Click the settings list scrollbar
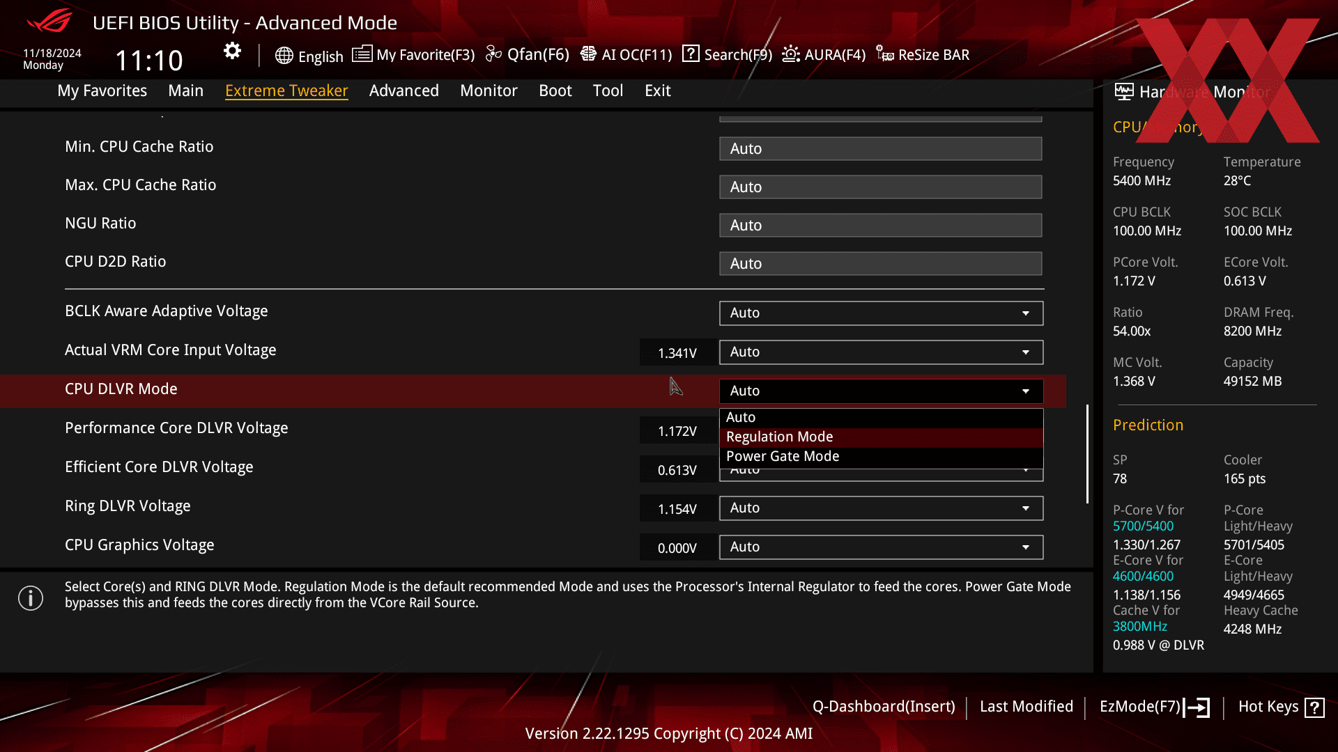 point(1087,454)
